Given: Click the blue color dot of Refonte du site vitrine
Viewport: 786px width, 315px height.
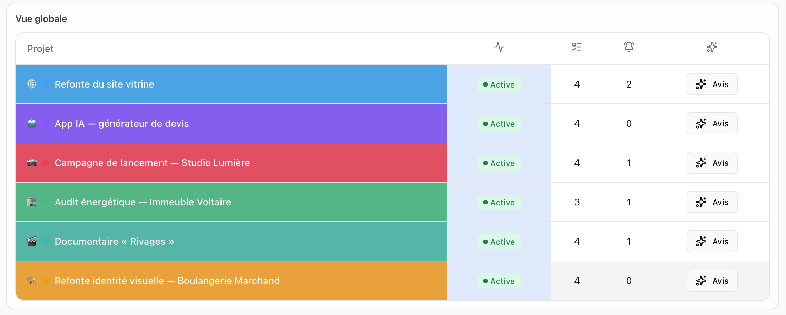Looking at the screenshot, I should [x=46, y=84].
